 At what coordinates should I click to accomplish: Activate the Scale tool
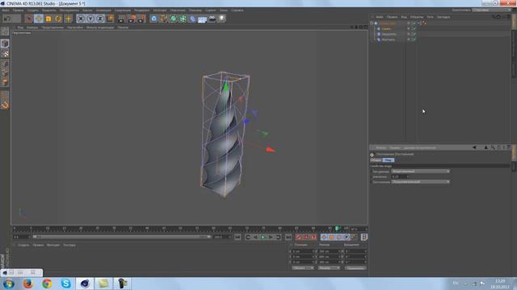48,19
